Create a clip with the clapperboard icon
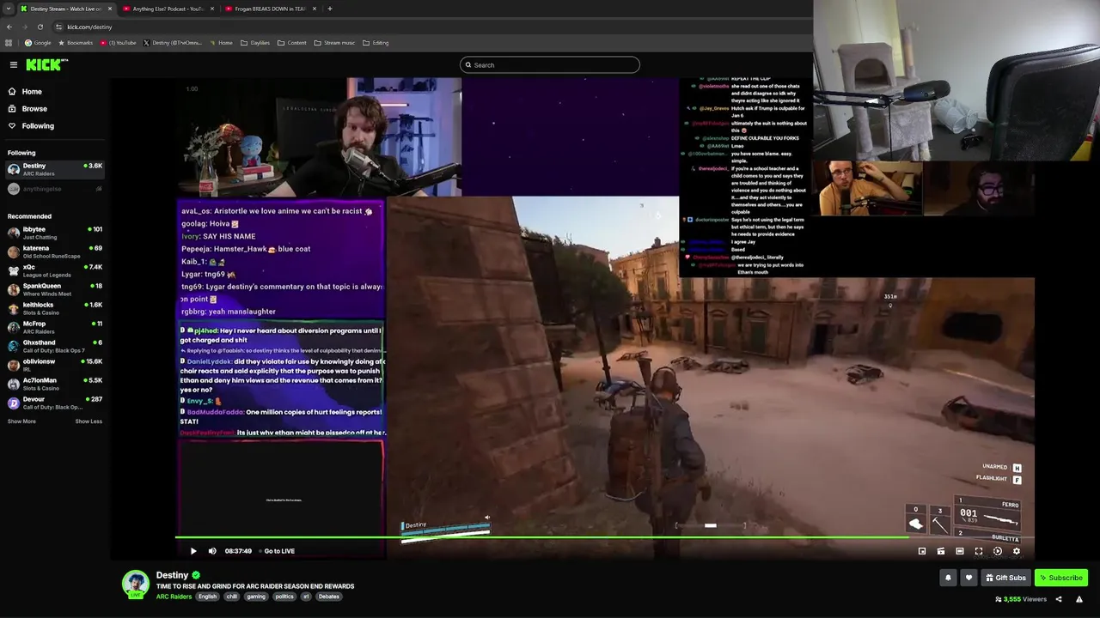 coord(941,551)
